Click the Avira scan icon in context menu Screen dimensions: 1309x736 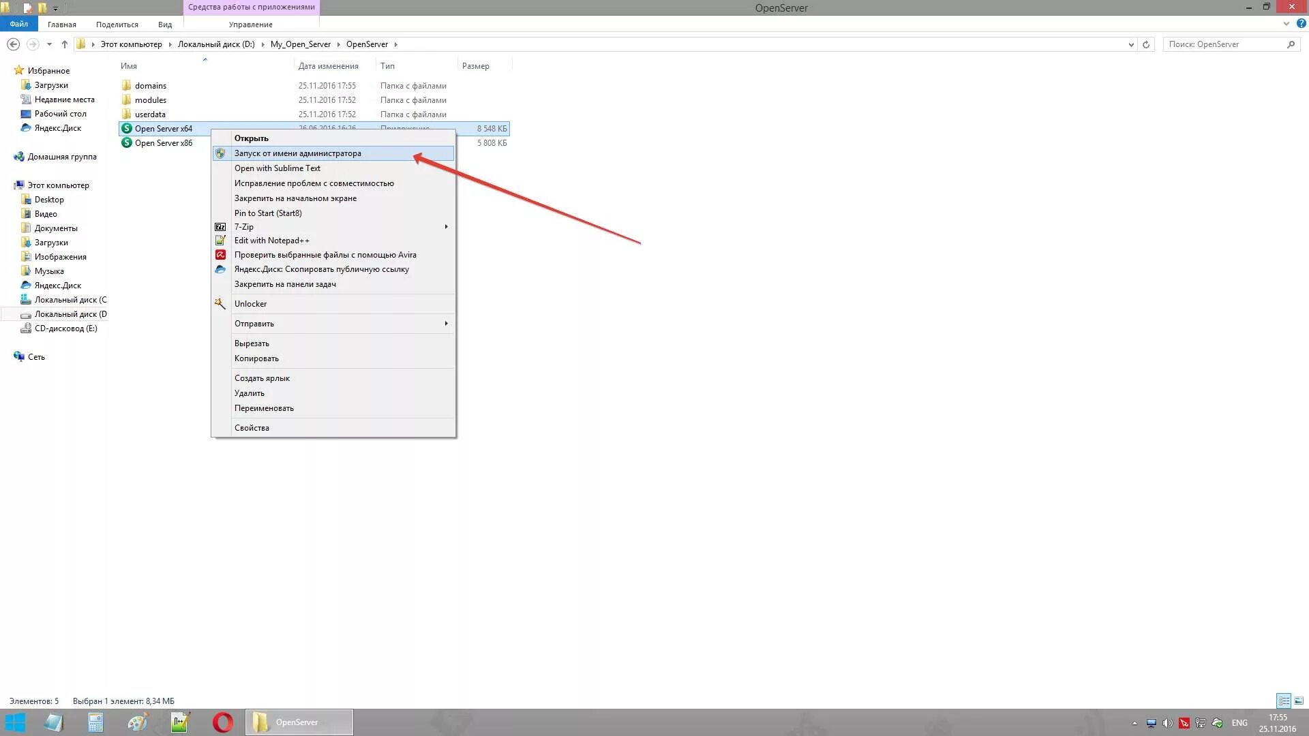click(x=220, y=255)
